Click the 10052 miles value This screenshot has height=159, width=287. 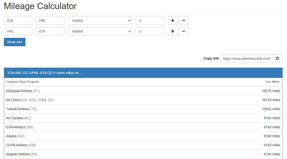pos(271,109)
